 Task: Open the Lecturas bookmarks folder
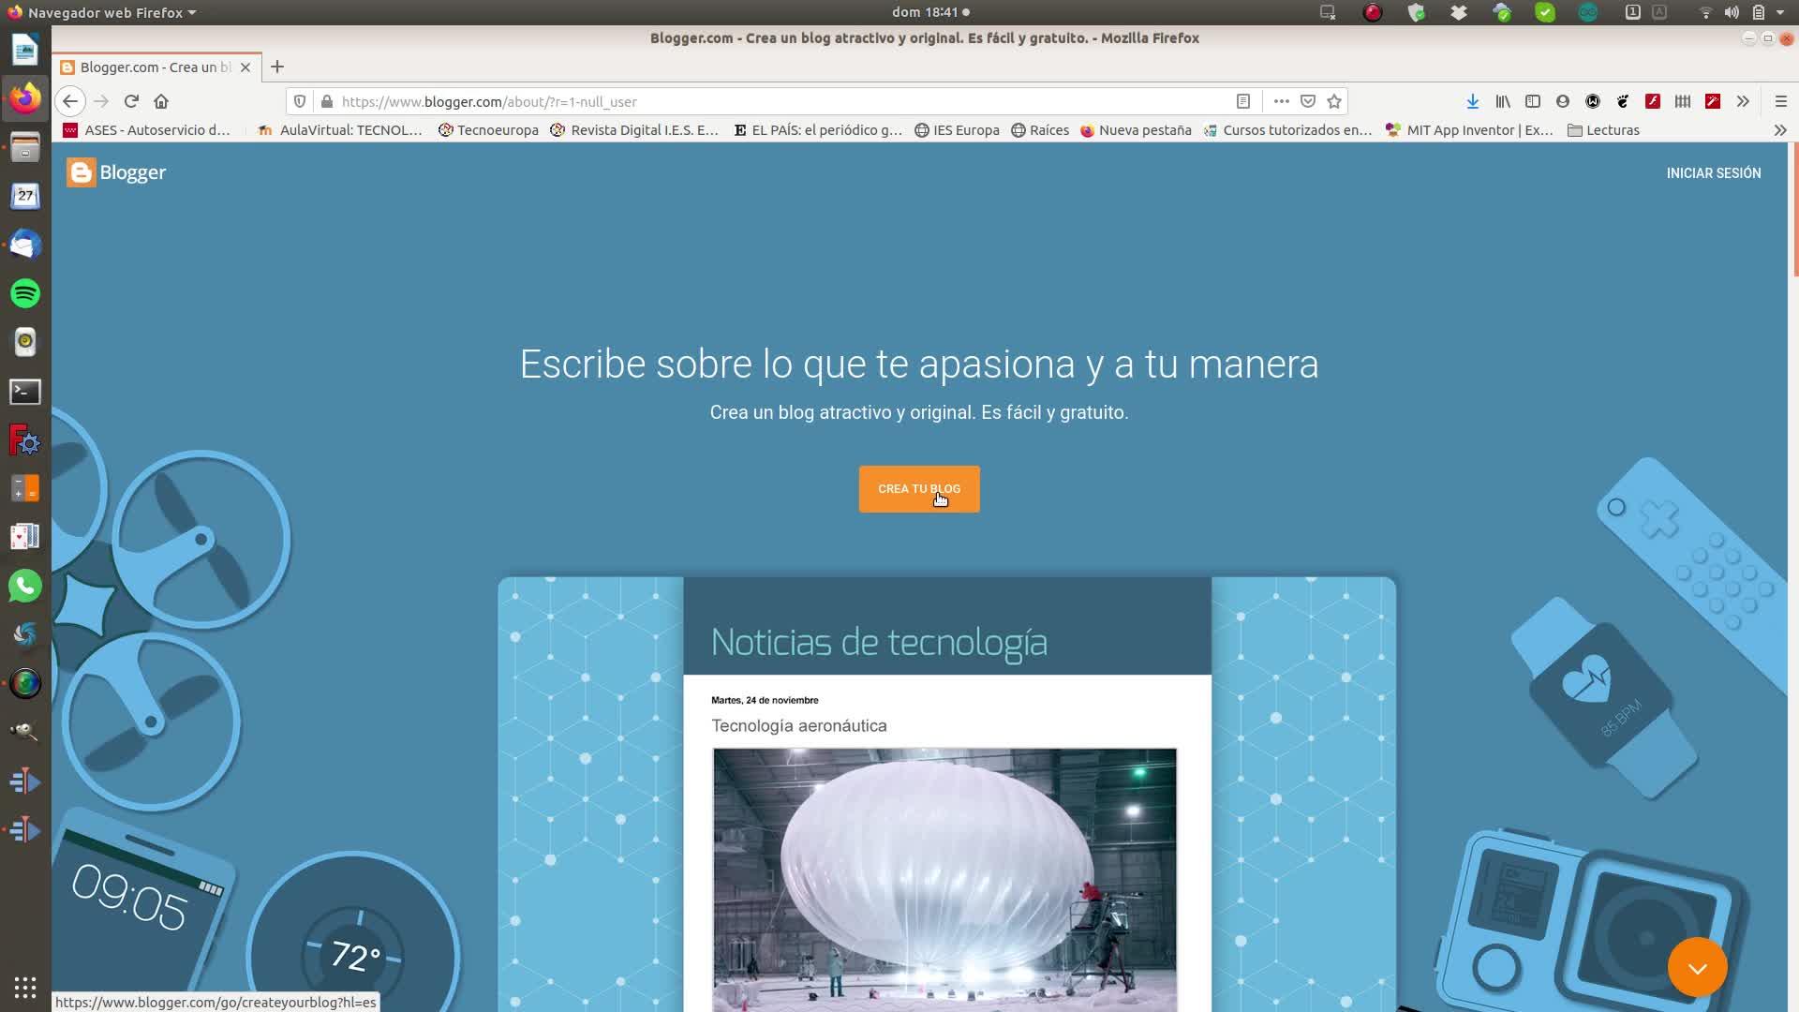1603,130
